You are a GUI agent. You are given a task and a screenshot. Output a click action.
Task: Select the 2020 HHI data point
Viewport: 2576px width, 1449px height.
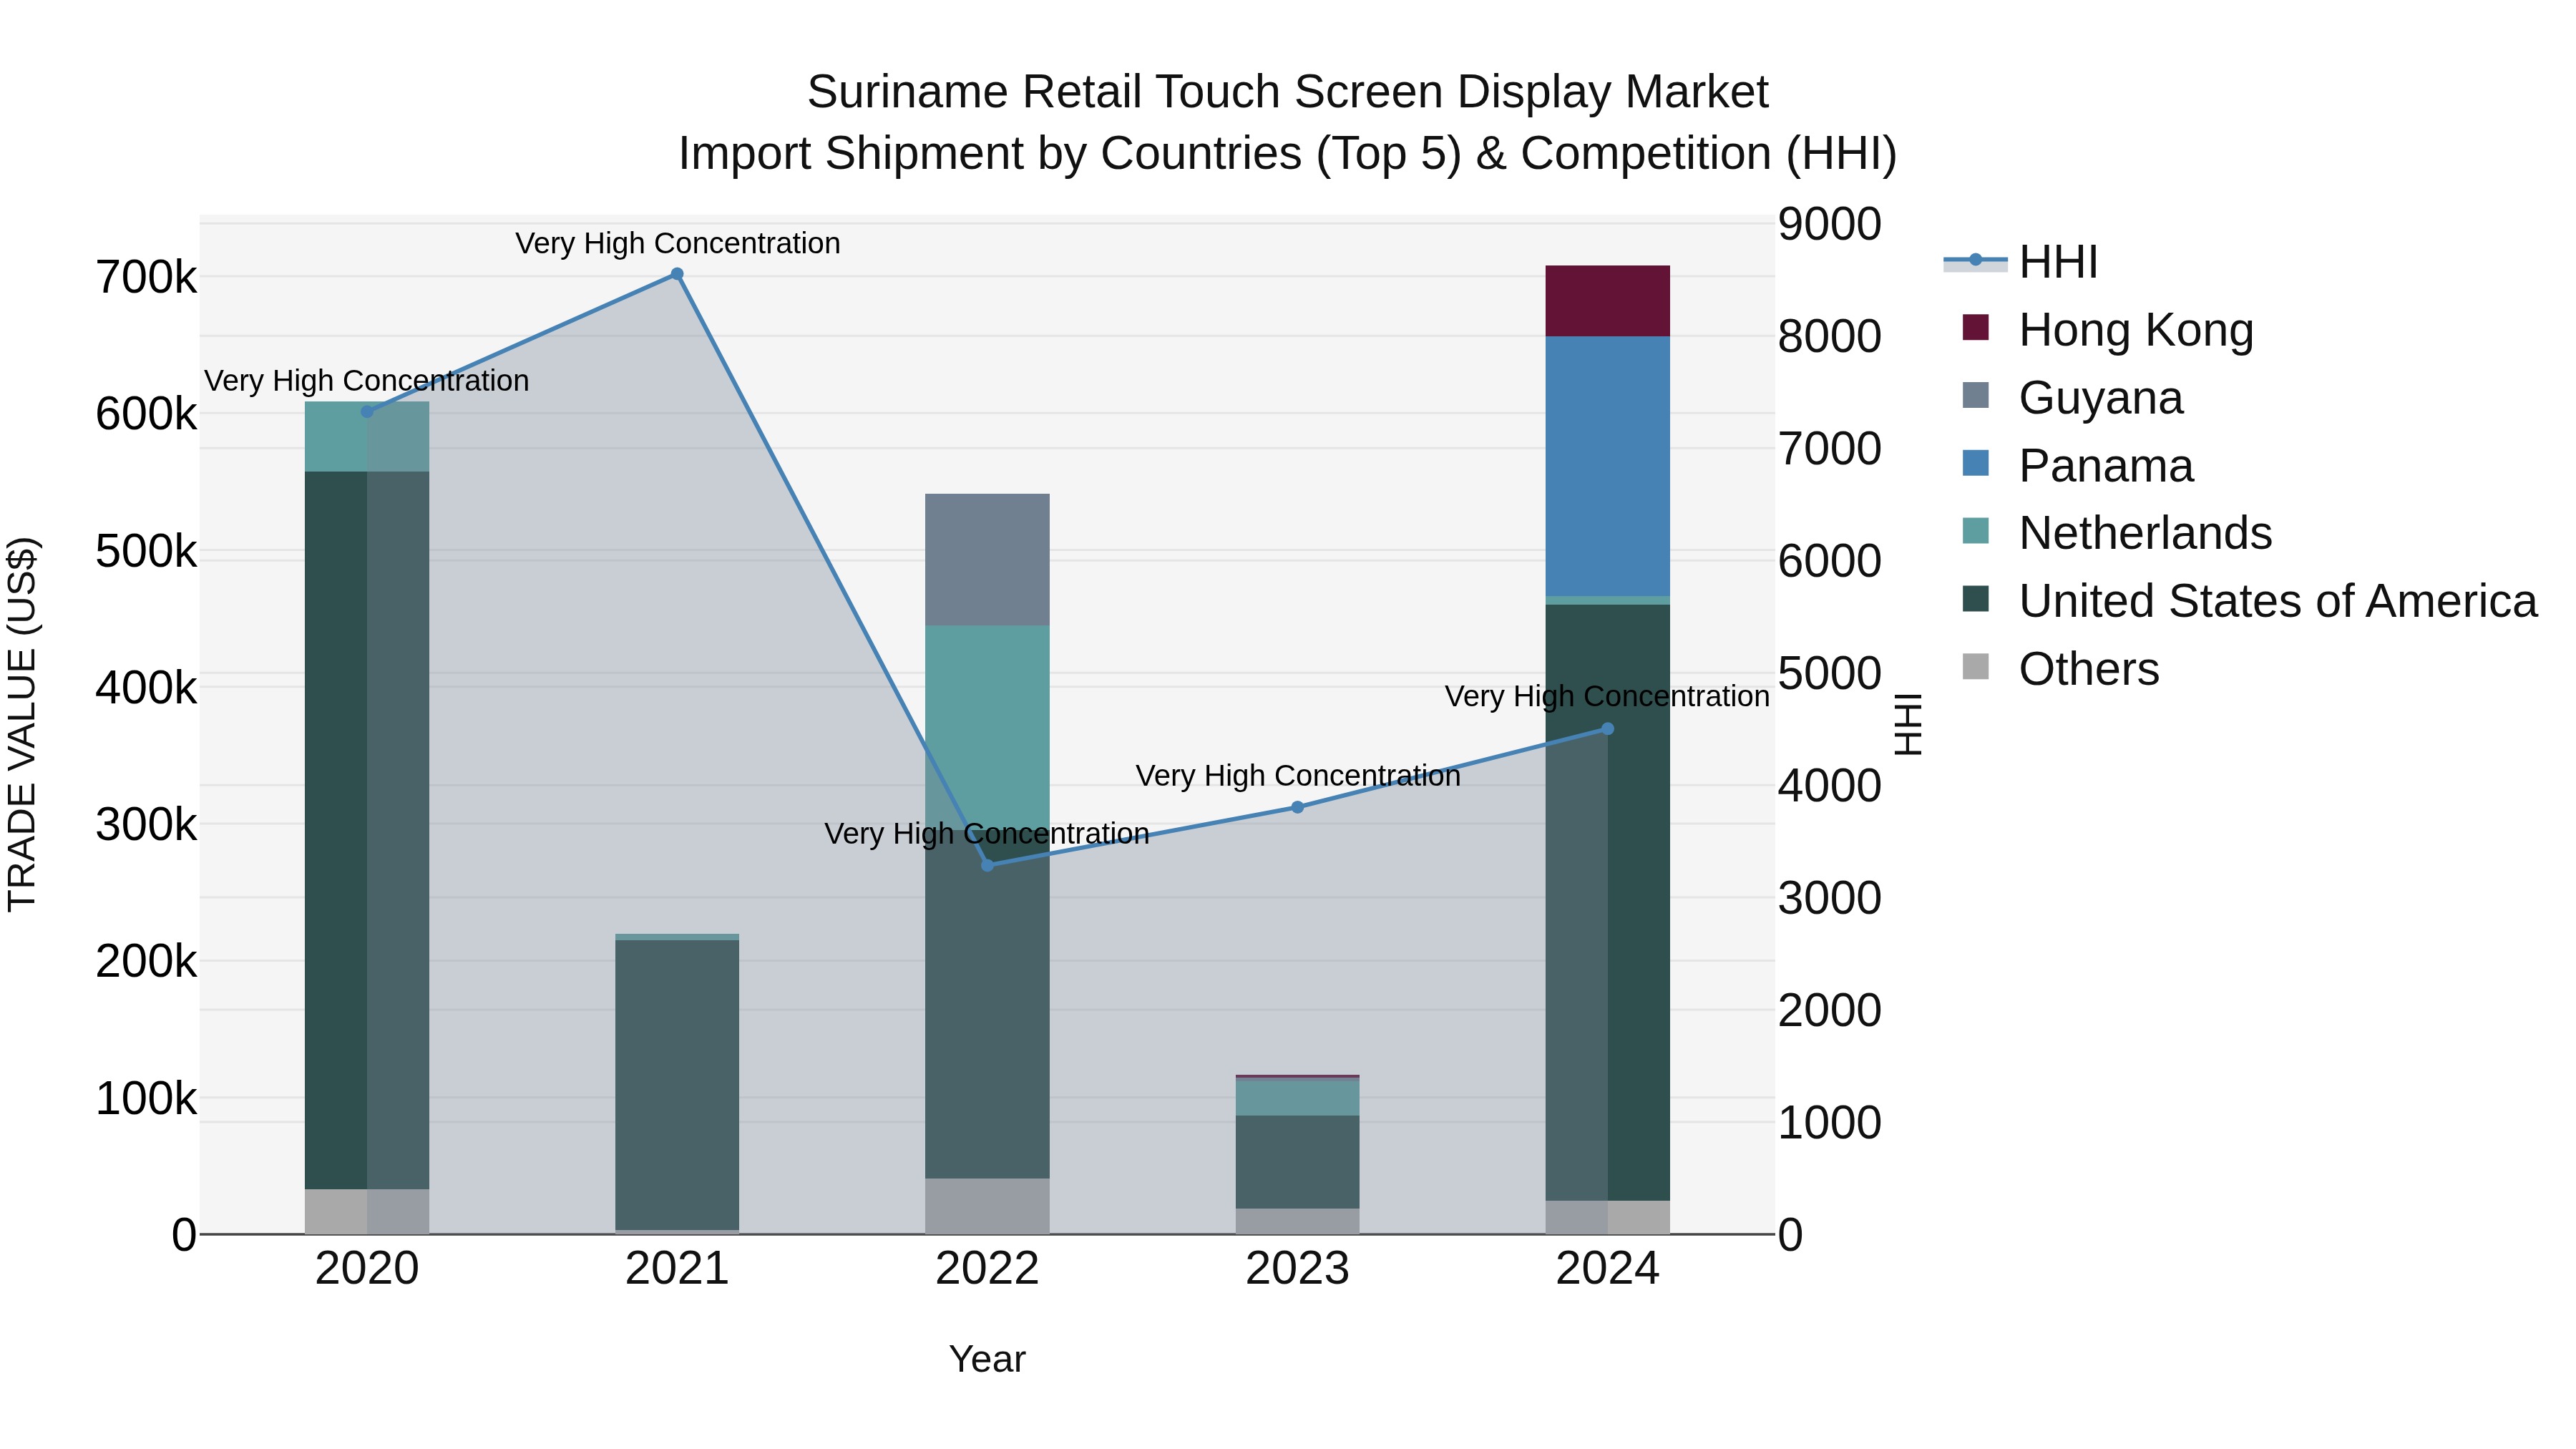pyautogui.click(x=367, y=411)
